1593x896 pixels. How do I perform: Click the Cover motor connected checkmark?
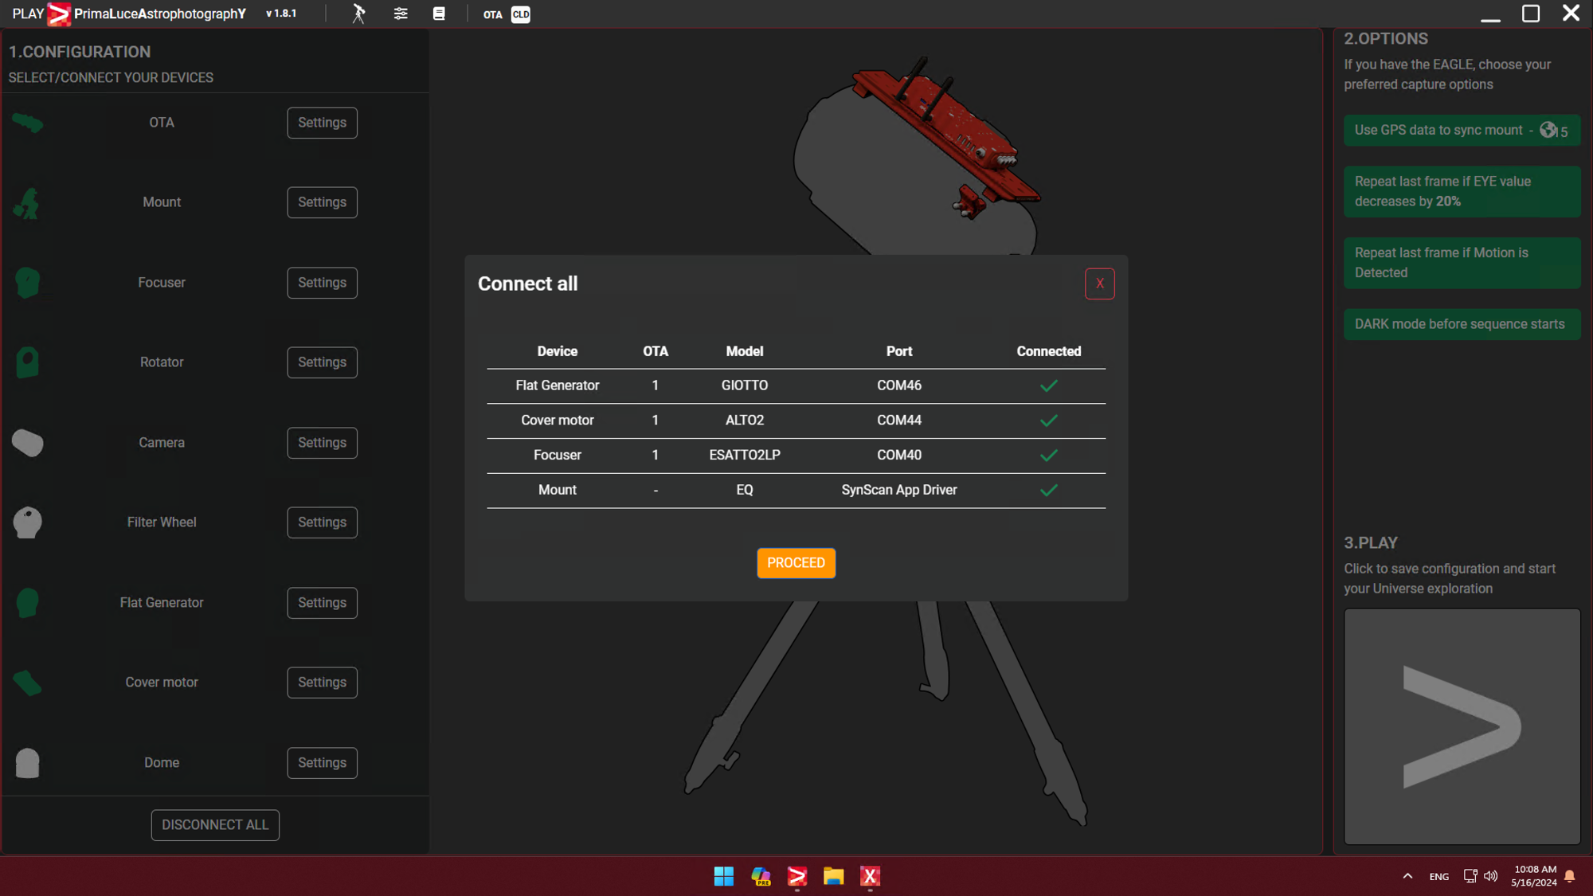(1048, 421)
